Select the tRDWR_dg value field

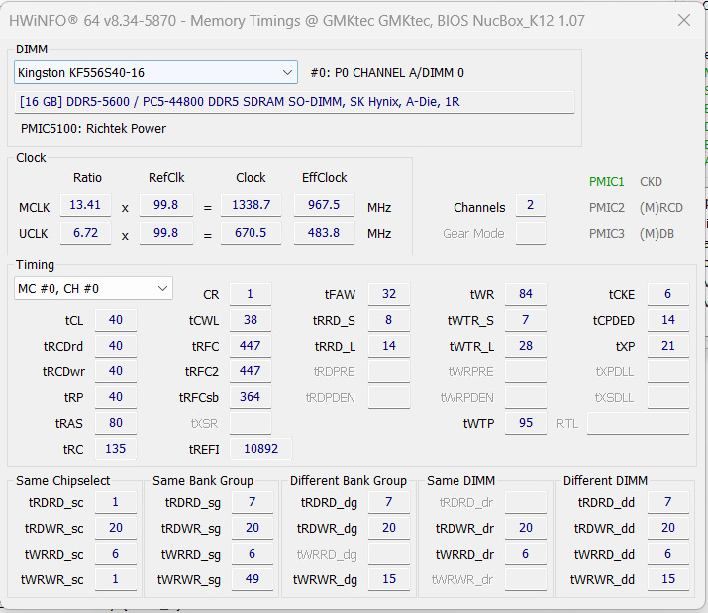(x=389, y=529)
